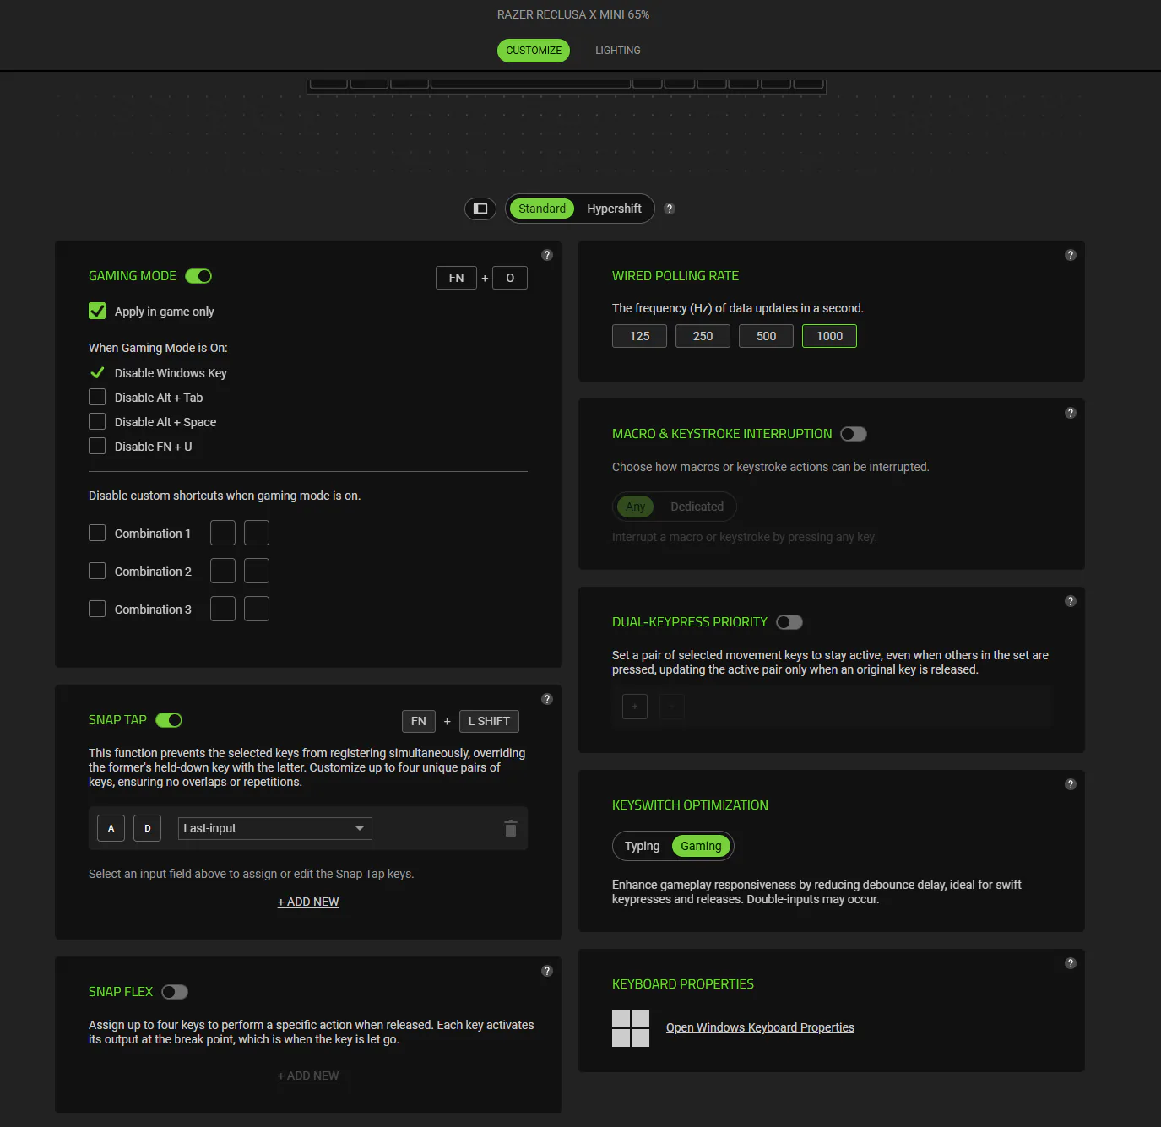Click first key box of Combination 1
This screenshot has width=1161, height=1127.
[223, 533]
